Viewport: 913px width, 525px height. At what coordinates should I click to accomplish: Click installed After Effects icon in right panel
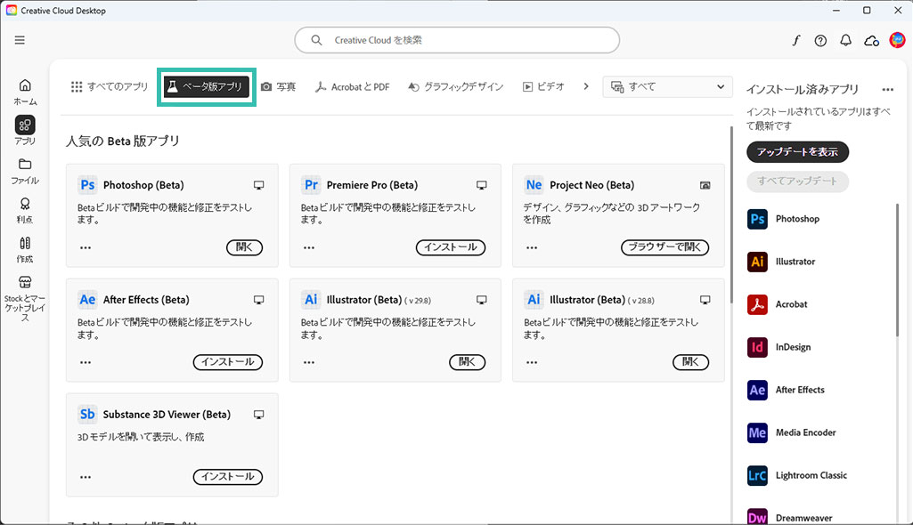(x=757, y=390)
